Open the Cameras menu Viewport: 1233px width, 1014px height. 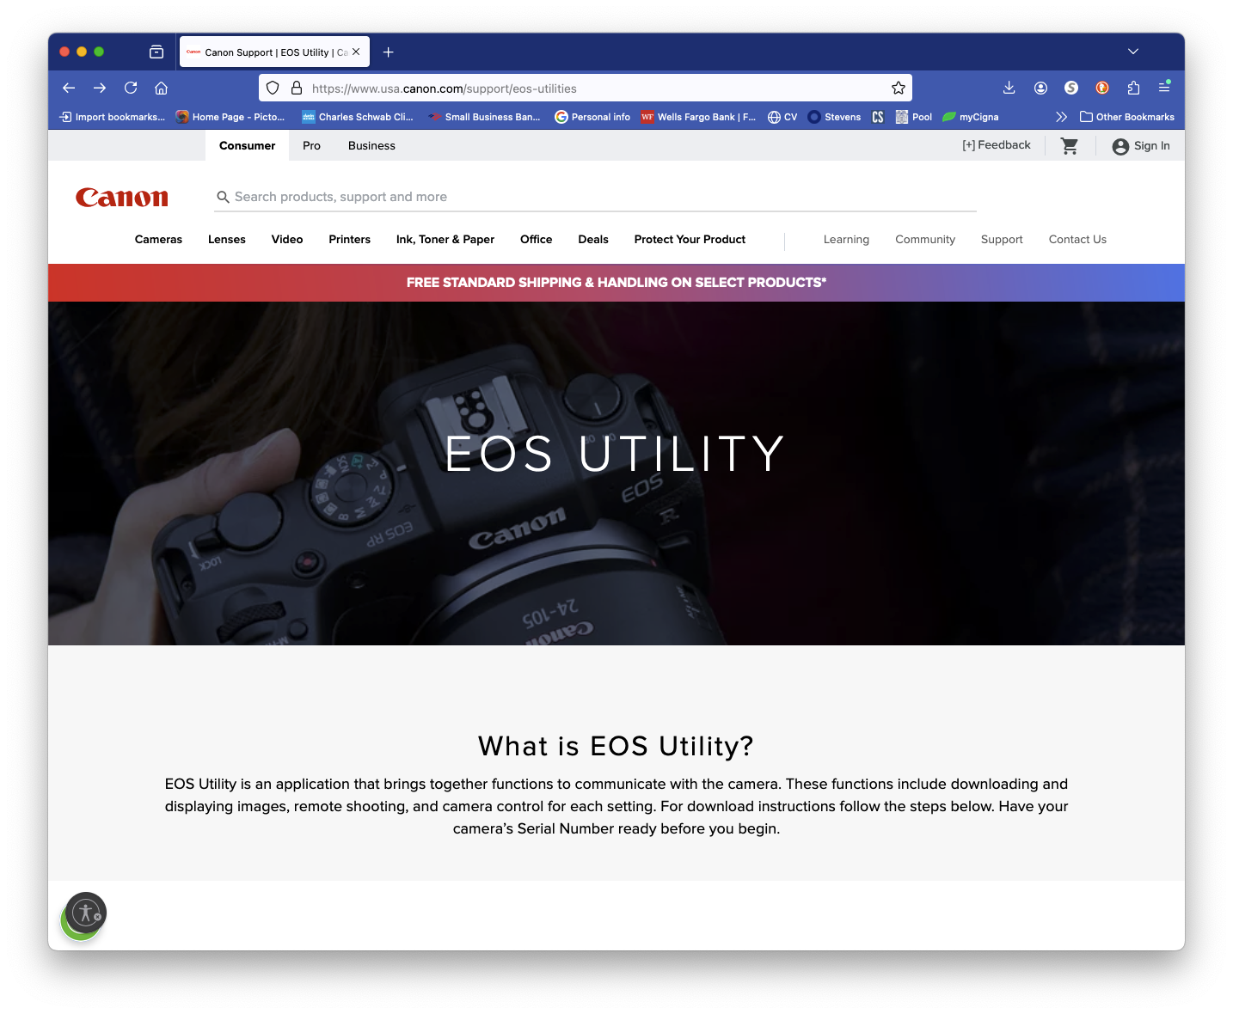coord(158,240)
